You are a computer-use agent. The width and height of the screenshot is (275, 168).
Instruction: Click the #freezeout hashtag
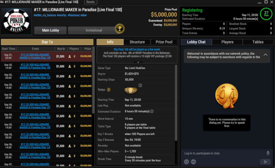[74, 15]
